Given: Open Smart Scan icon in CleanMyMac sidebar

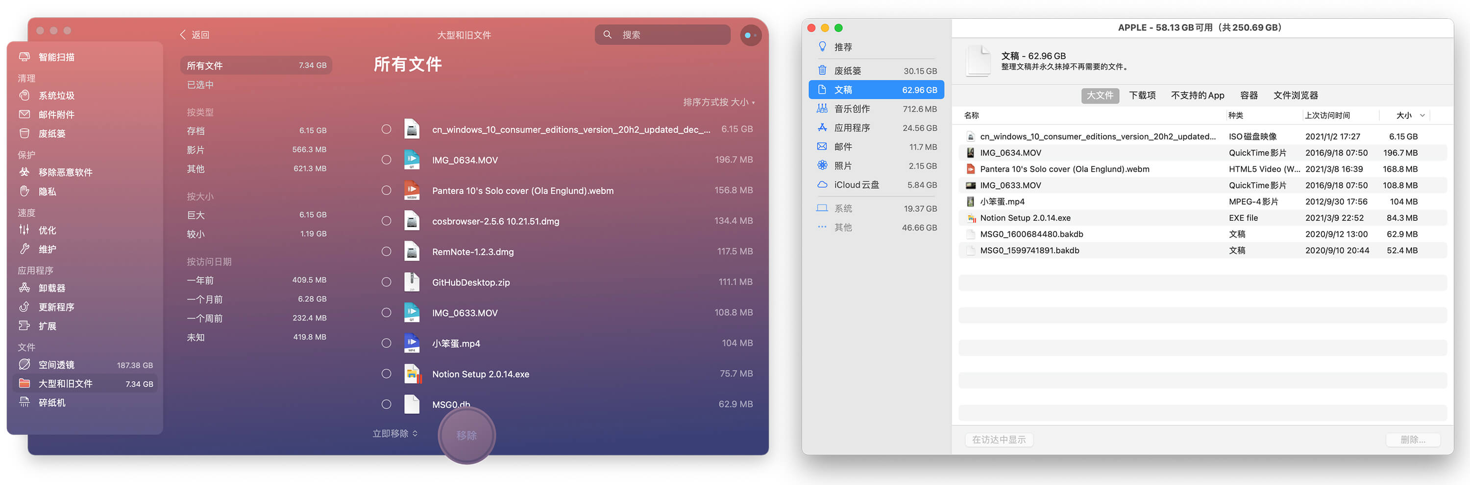Looking at the screenshot, I should click(x=24, y=57).
